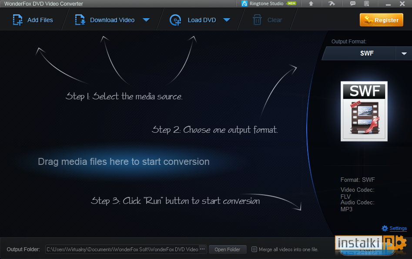412x259 pixels.
Task: Open the feedback speech bubble icon
Action: [353, 3]
